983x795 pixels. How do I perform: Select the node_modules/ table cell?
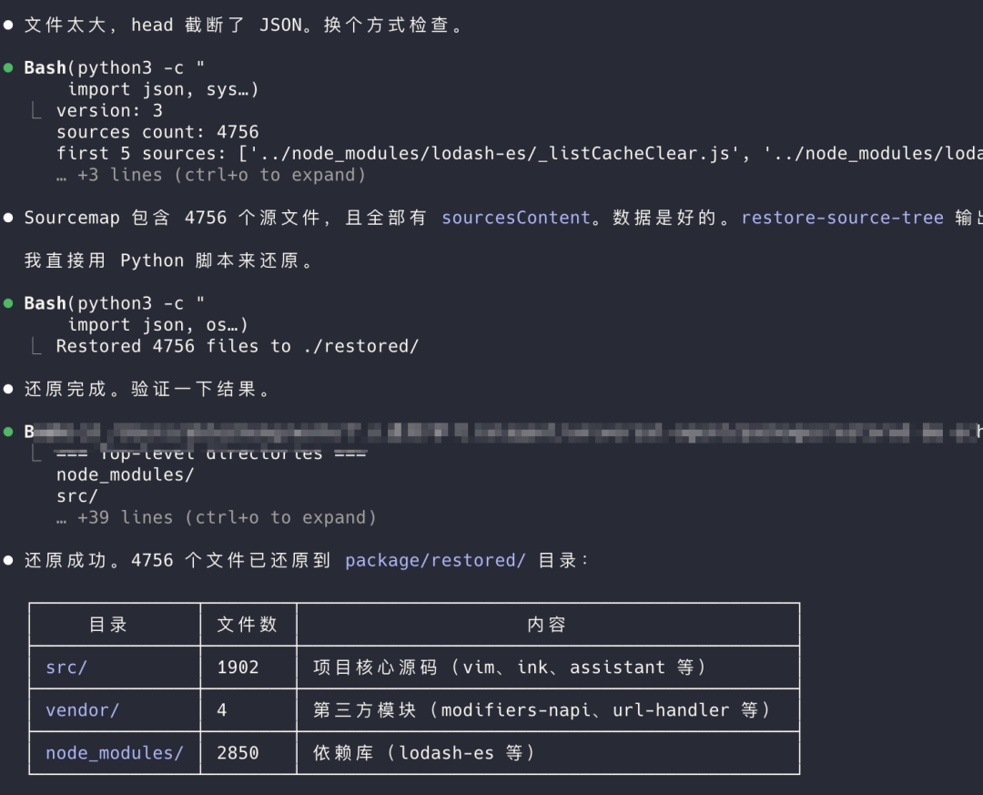115,753
